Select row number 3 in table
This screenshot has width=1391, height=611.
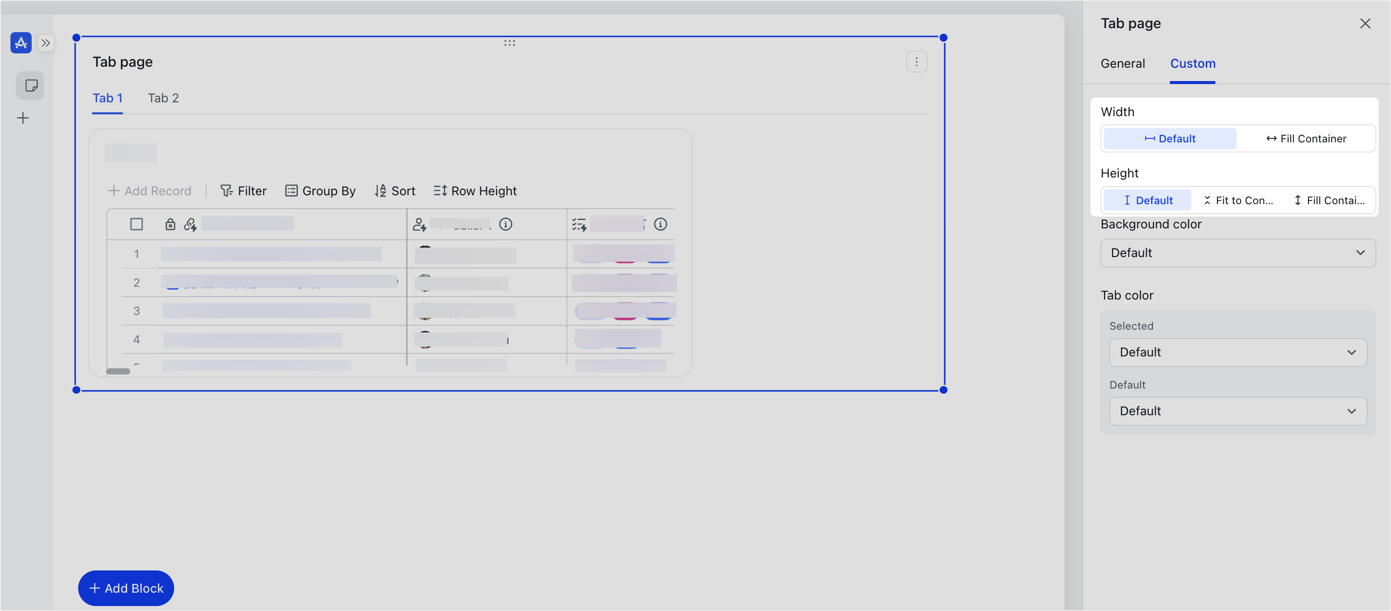(x=137, y=310)
